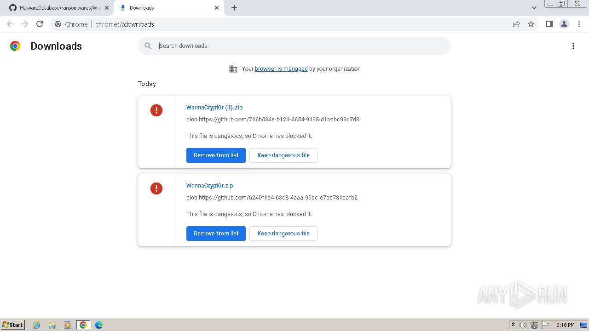The image size is (589, 331).
Task: Remove WannaCrypt0r (1).zip from list
Action: [x=216, y=155]
